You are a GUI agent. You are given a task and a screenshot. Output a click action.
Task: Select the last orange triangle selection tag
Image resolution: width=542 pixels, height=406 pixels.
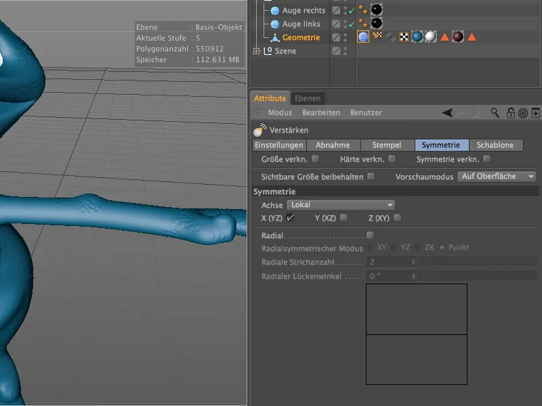472,37
